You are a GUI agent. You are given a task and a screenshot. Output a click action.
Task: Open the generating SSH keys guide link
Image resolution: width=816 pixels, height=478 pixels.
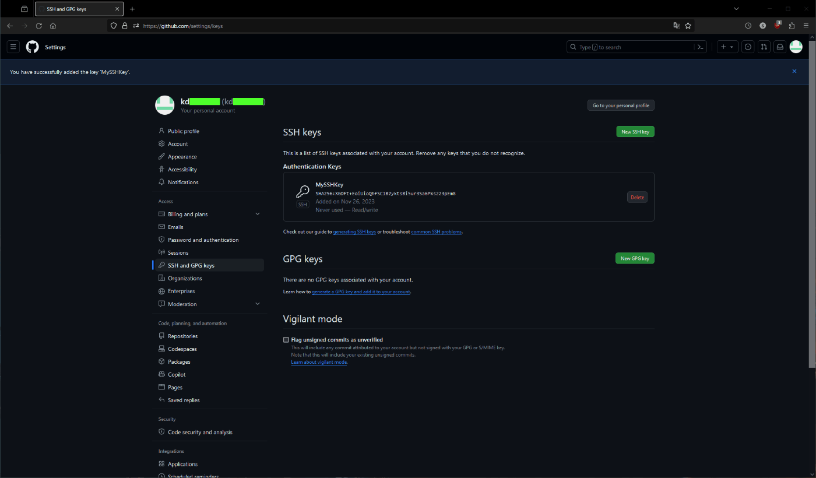[354, 232]
